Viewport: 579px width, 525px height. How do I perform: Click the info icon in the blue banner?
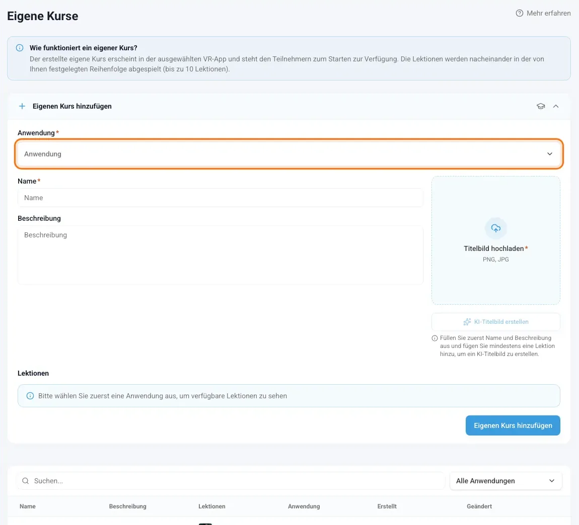click(x=20, y=48)
